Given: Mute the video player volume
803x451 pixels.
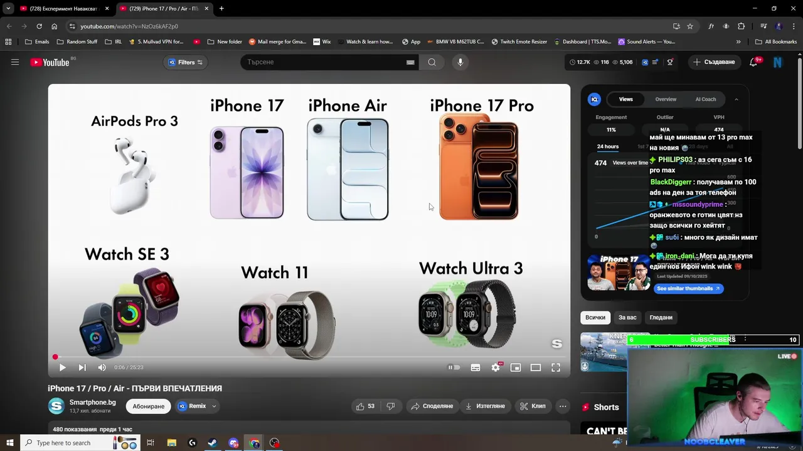Looking at the screenshot, I should tap(102, 368).
